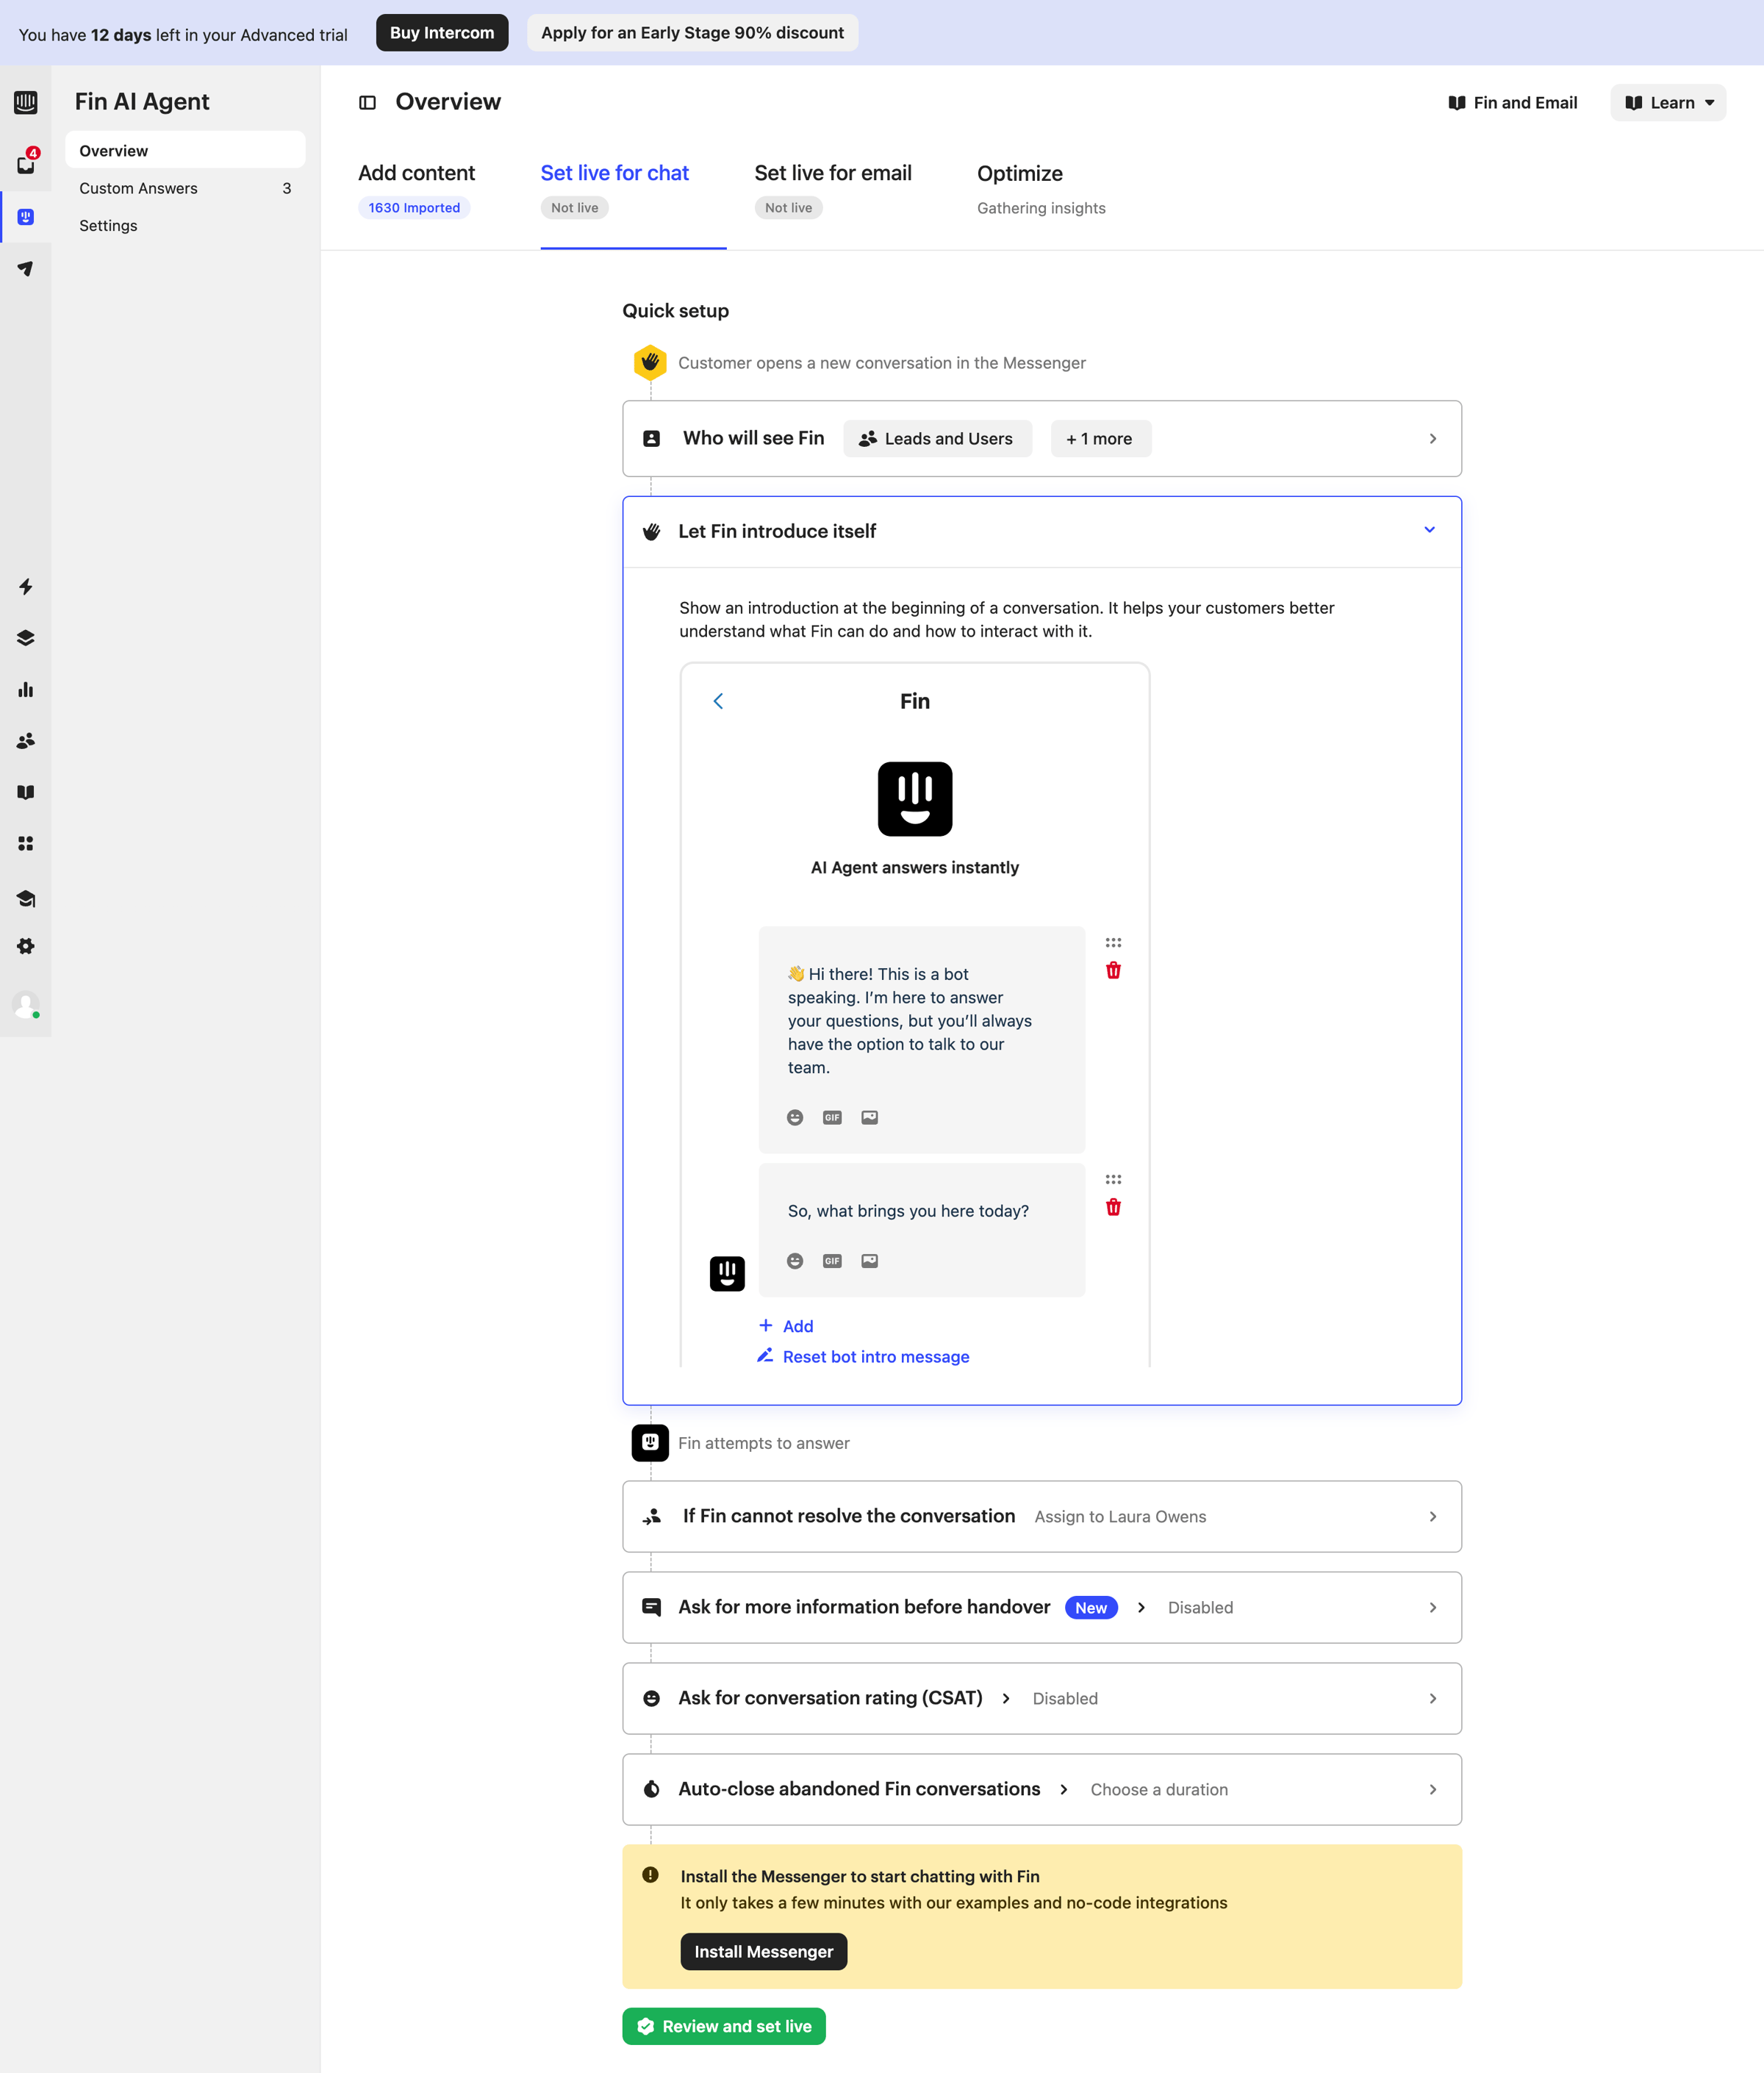Click the '+ 1 more' audience chip
Image resolution: width=1764 pixels, height=2073 pixels.
coord(1100,439)
